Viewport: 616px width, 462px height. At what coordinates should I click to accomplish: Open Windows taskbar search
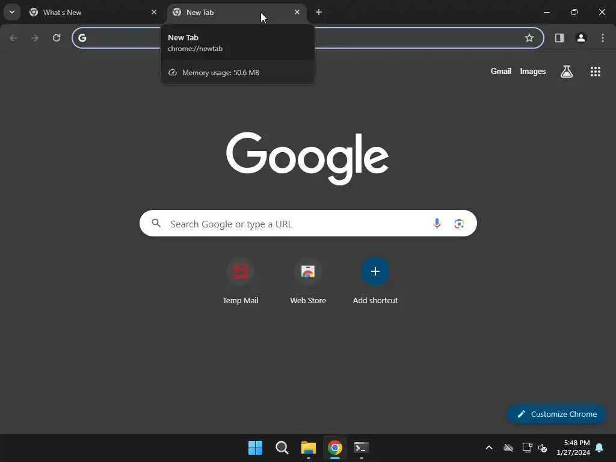click(282, 448)
